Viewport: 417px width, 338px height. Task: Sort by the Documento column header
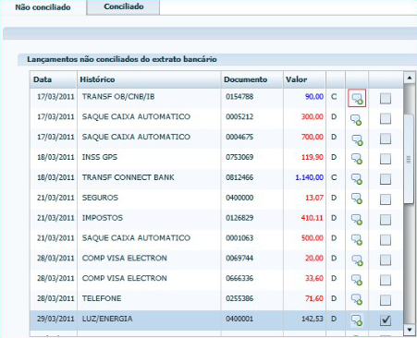point(251,79)
